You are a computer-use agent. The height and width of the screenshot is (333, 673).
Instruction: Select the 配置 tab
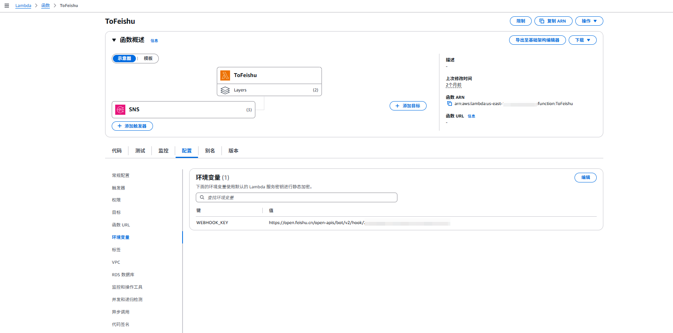(187, 151)
